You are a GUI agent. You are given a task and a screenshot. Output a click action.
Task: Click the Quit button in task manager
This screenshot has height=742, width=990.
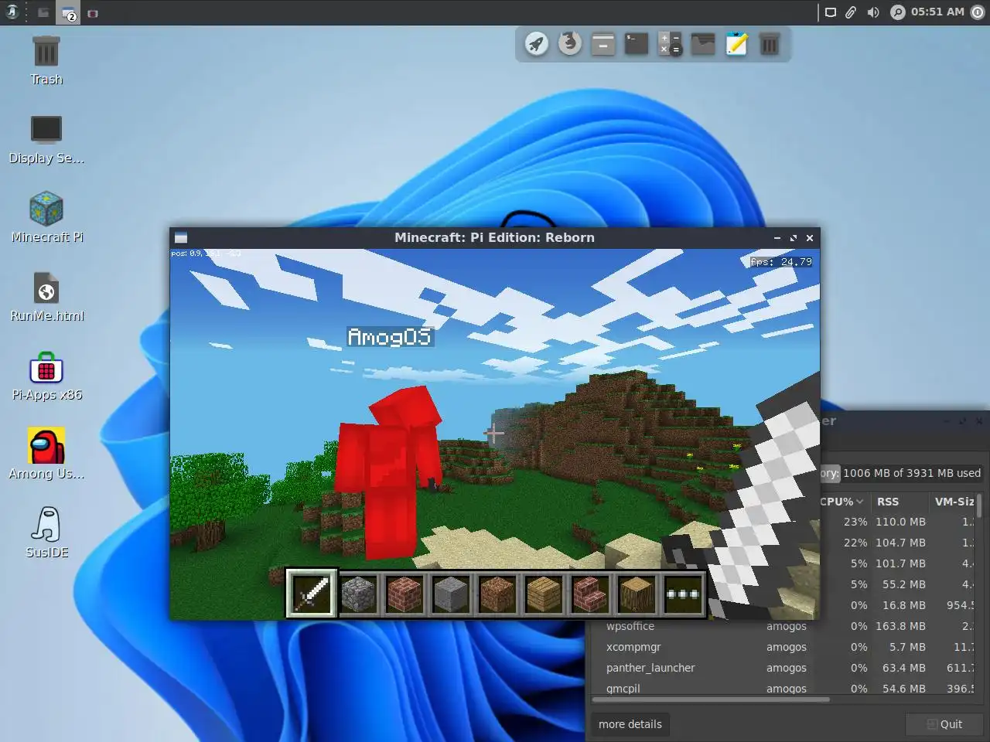[x=944, y=724]
